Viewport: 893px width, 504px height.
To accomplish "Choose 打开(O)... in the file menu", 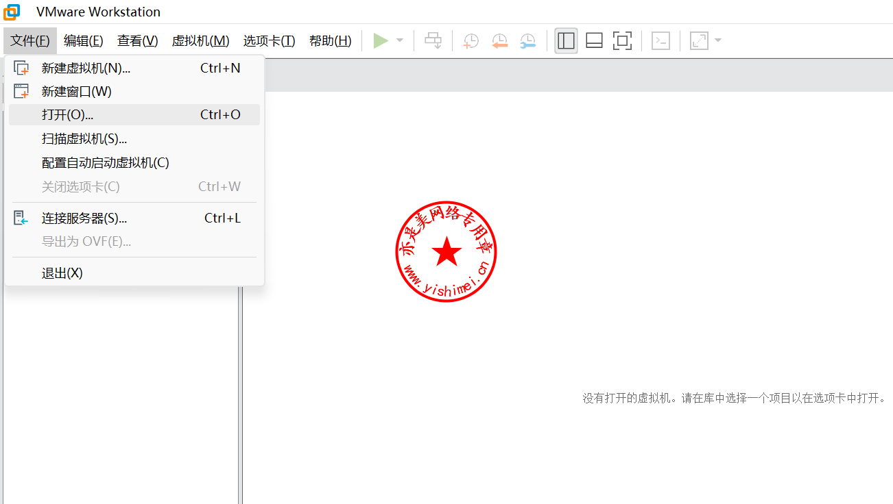I will tap(67, 114).
